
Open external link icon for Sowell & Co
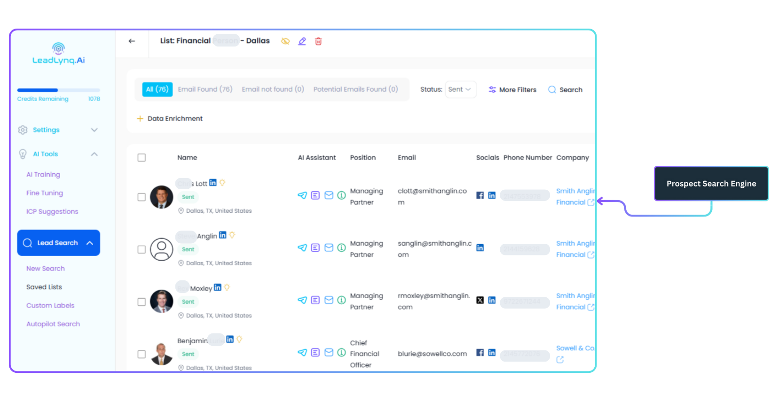560,360
